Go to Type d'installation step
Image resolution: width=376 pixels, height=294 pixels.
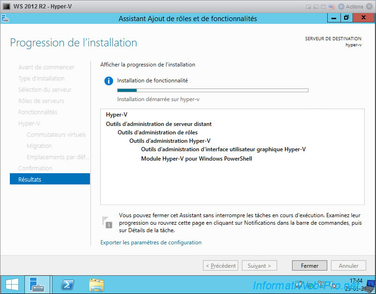pyautogui.click(x=41, y=78)
